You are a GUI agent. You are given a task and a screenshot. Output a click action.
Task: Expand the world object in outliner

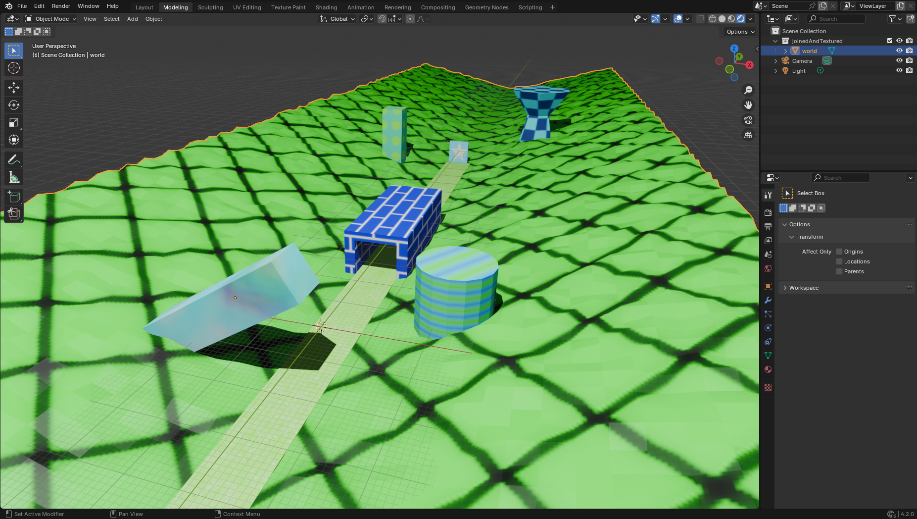point(785,51)
